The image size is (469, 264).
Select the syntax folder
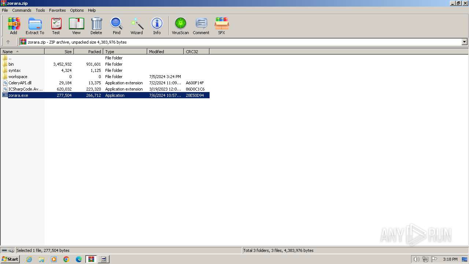click(105, 70)
